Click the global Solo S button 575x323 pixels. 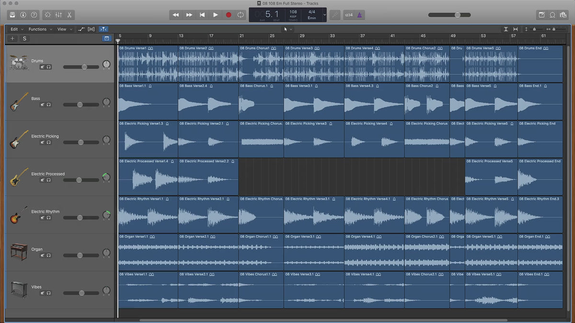coord(24,39)
